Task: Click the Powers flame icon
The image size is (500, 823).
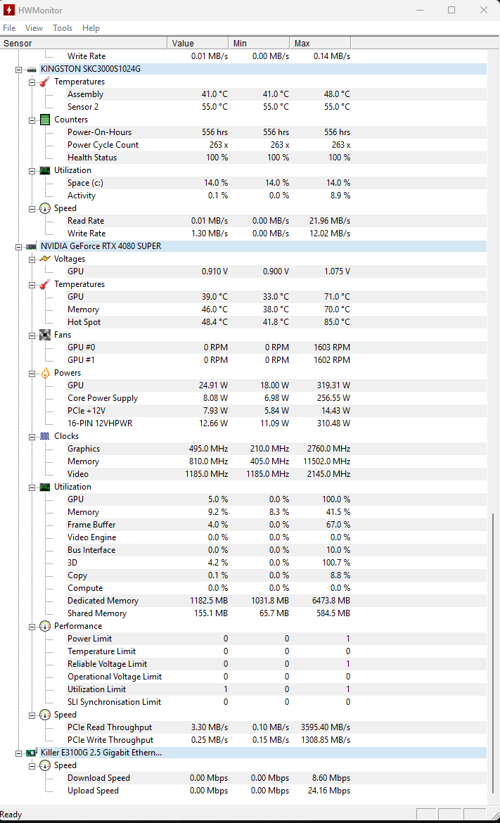Action: (44, 373)
